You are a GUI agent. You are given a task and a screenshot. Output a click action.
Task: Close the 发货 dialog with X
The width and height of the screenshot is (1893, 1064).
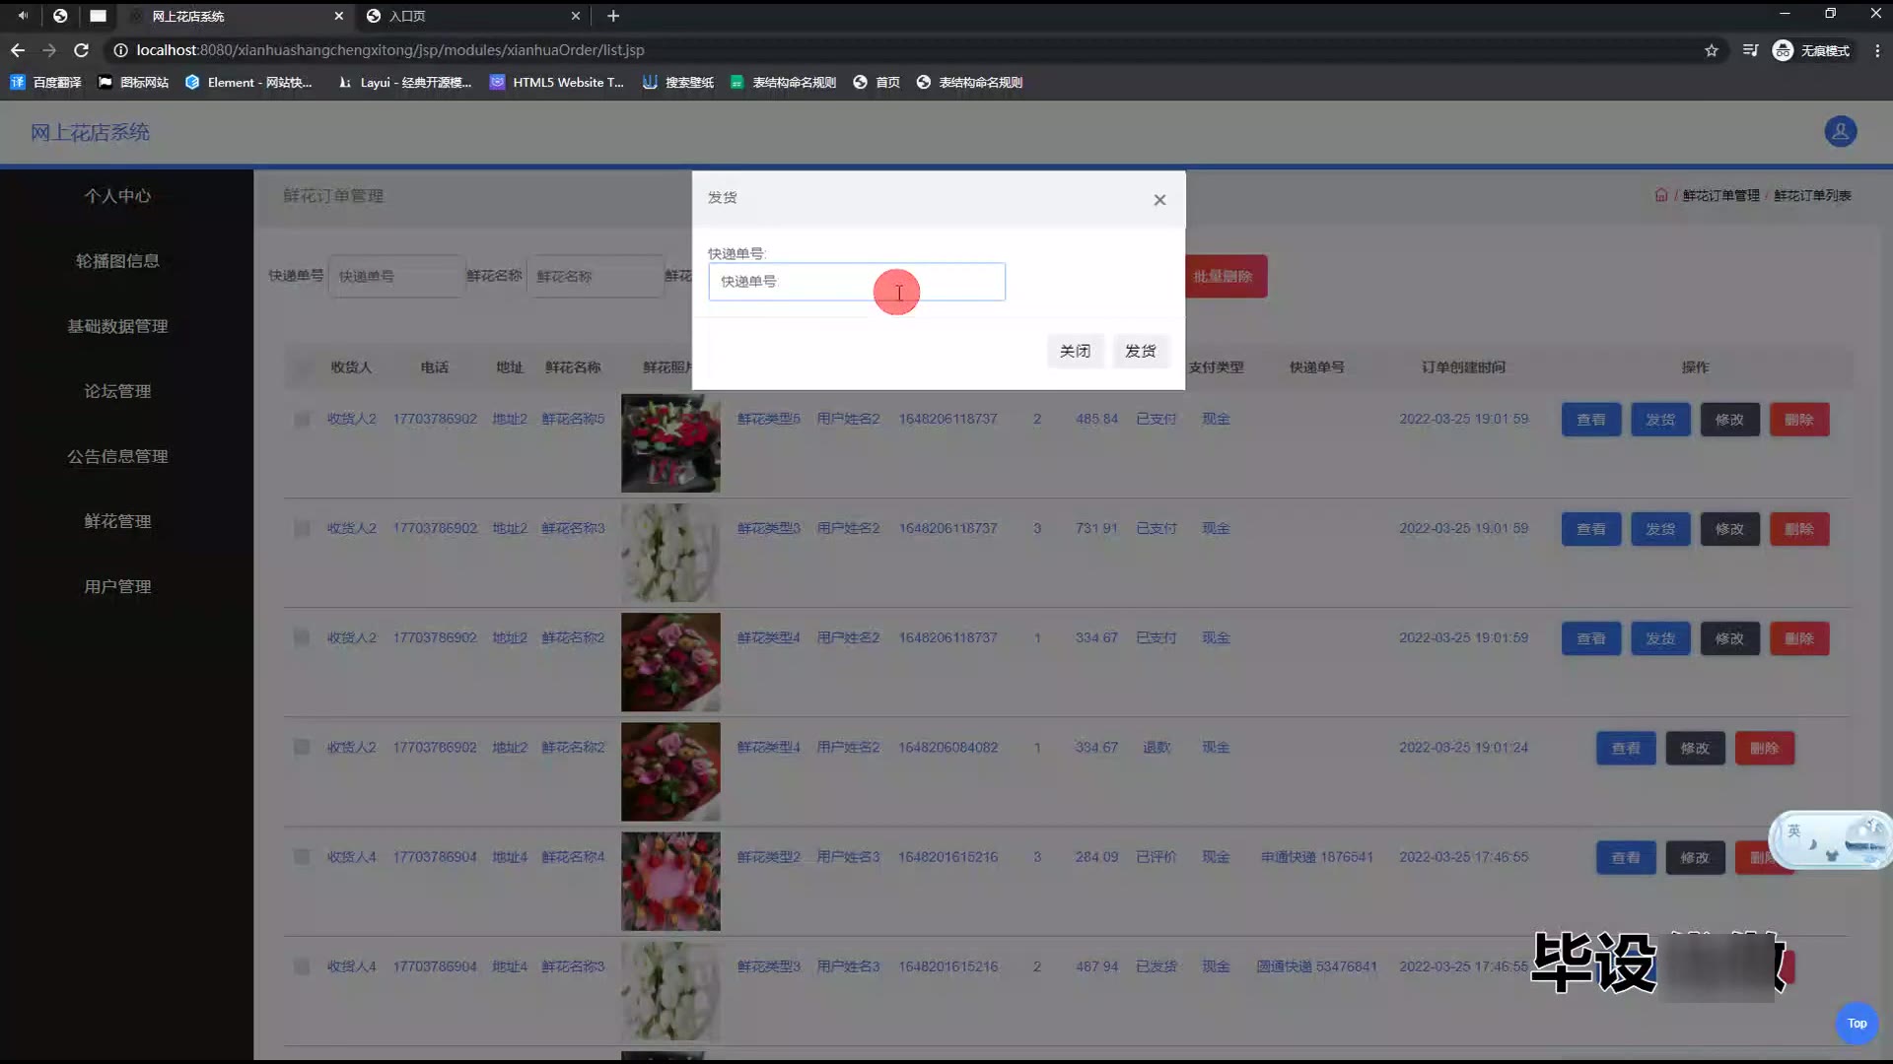1159,200
